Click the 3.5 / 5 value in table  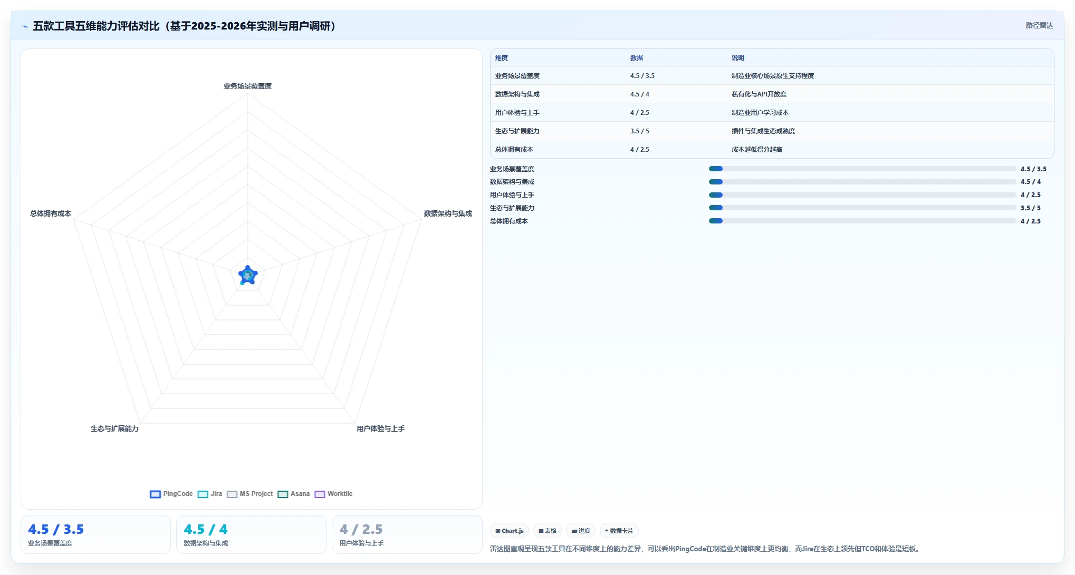pyautogui.click(x=640, y=131)
